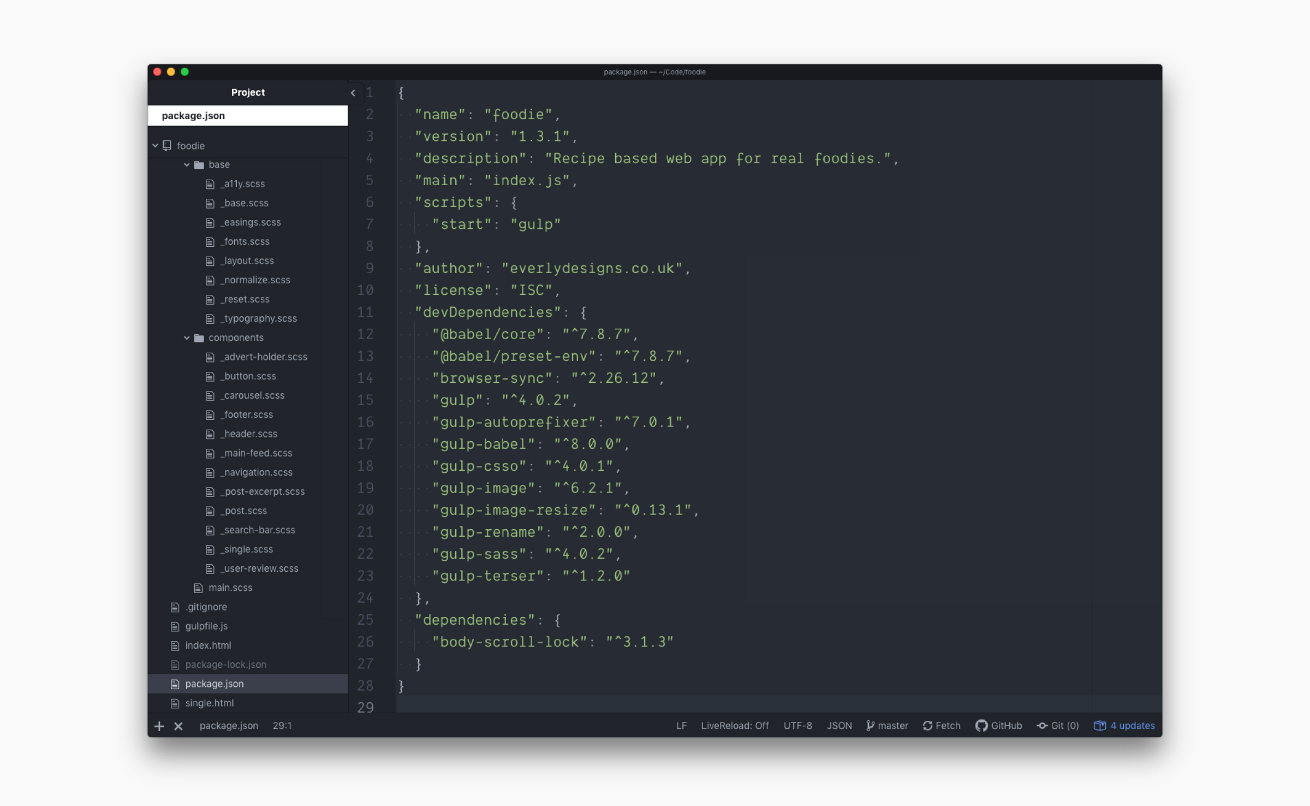Image resolution: width=1310 pixels, height=806 pixels.
Task: Click the Fetch refresh icon
Action: pyautogui.click(x=927, y=726)
